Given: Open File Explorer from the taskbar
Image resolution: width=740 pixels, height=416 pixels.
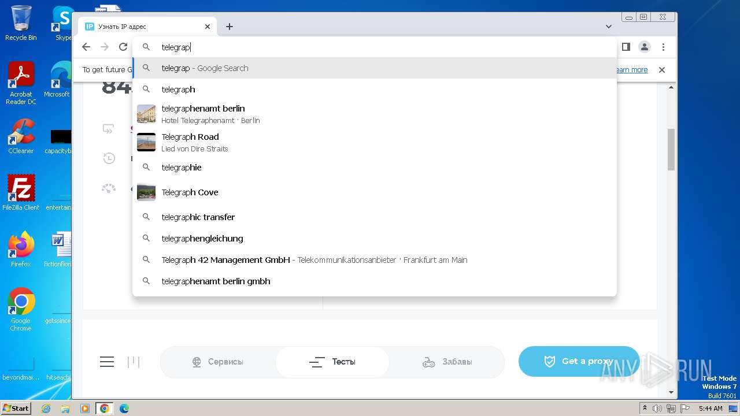Looking at the screenshot, I should tap(65, 408).
